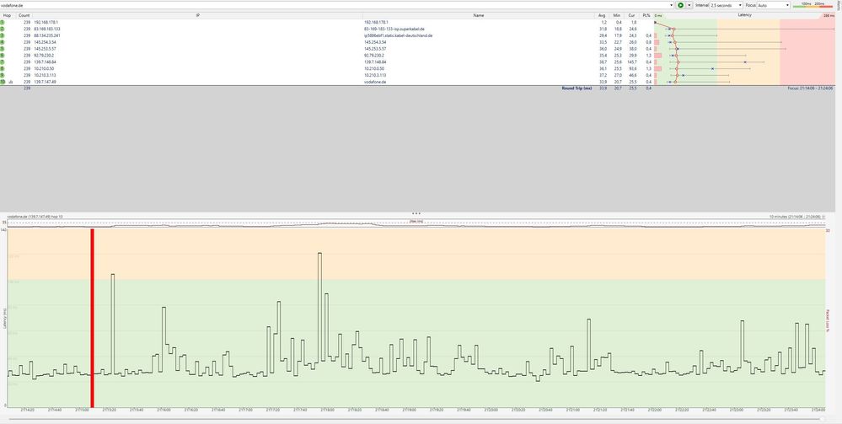This screenshot has height=424, width=842.
Task: Select the hop 9 green number icon
Action: pos(3,75)
